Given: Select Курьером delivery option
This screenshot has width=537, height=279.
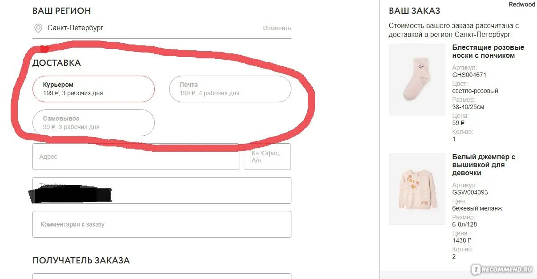Looking at the screenshot, I should (93, 89).
